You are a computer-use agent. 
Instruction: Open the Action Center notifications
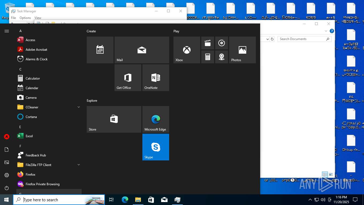pyautogui.click(x=355, y=200)
